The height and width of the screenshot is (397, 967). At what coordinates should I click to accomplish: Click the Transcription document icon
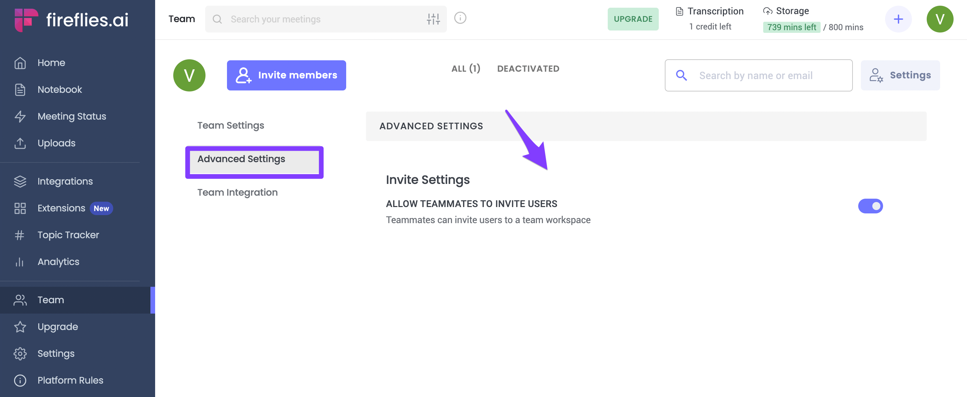679,12
